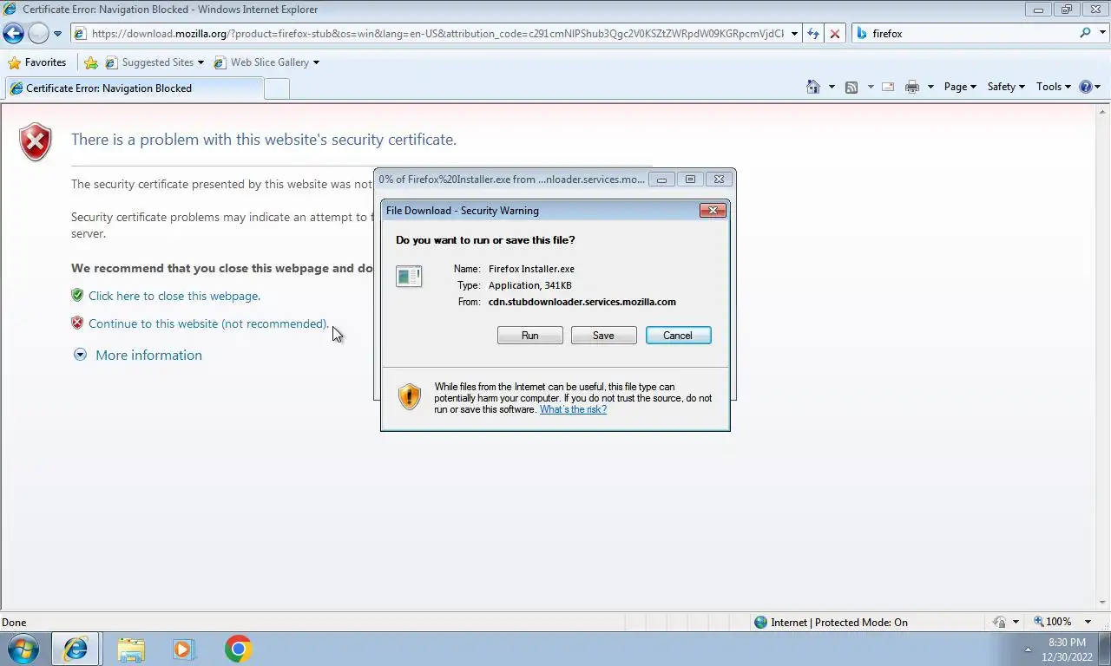Minimize the Firefox Installer download progress window

(x=661, y=180)
